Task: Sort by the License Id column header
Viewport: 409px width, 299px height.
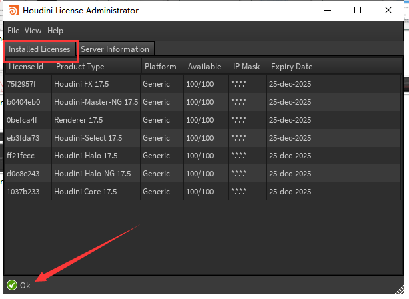Action: 26,67
